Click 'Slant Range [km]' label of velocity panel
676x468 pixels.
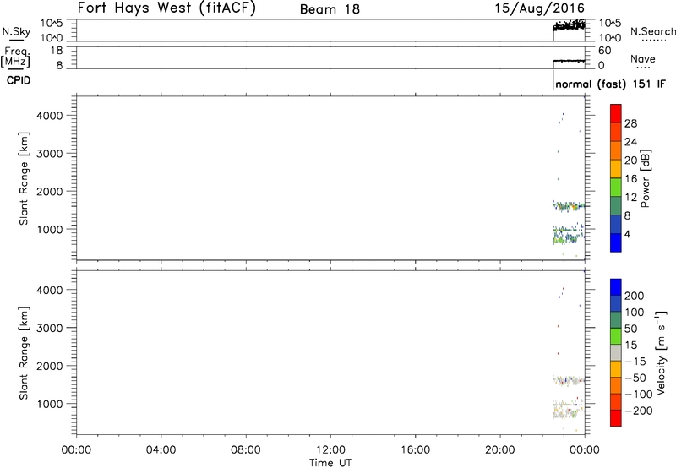click(x=24, y=353)
